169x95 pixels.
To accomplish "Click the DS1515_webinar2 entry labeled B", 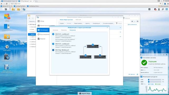I will [62, 44].
